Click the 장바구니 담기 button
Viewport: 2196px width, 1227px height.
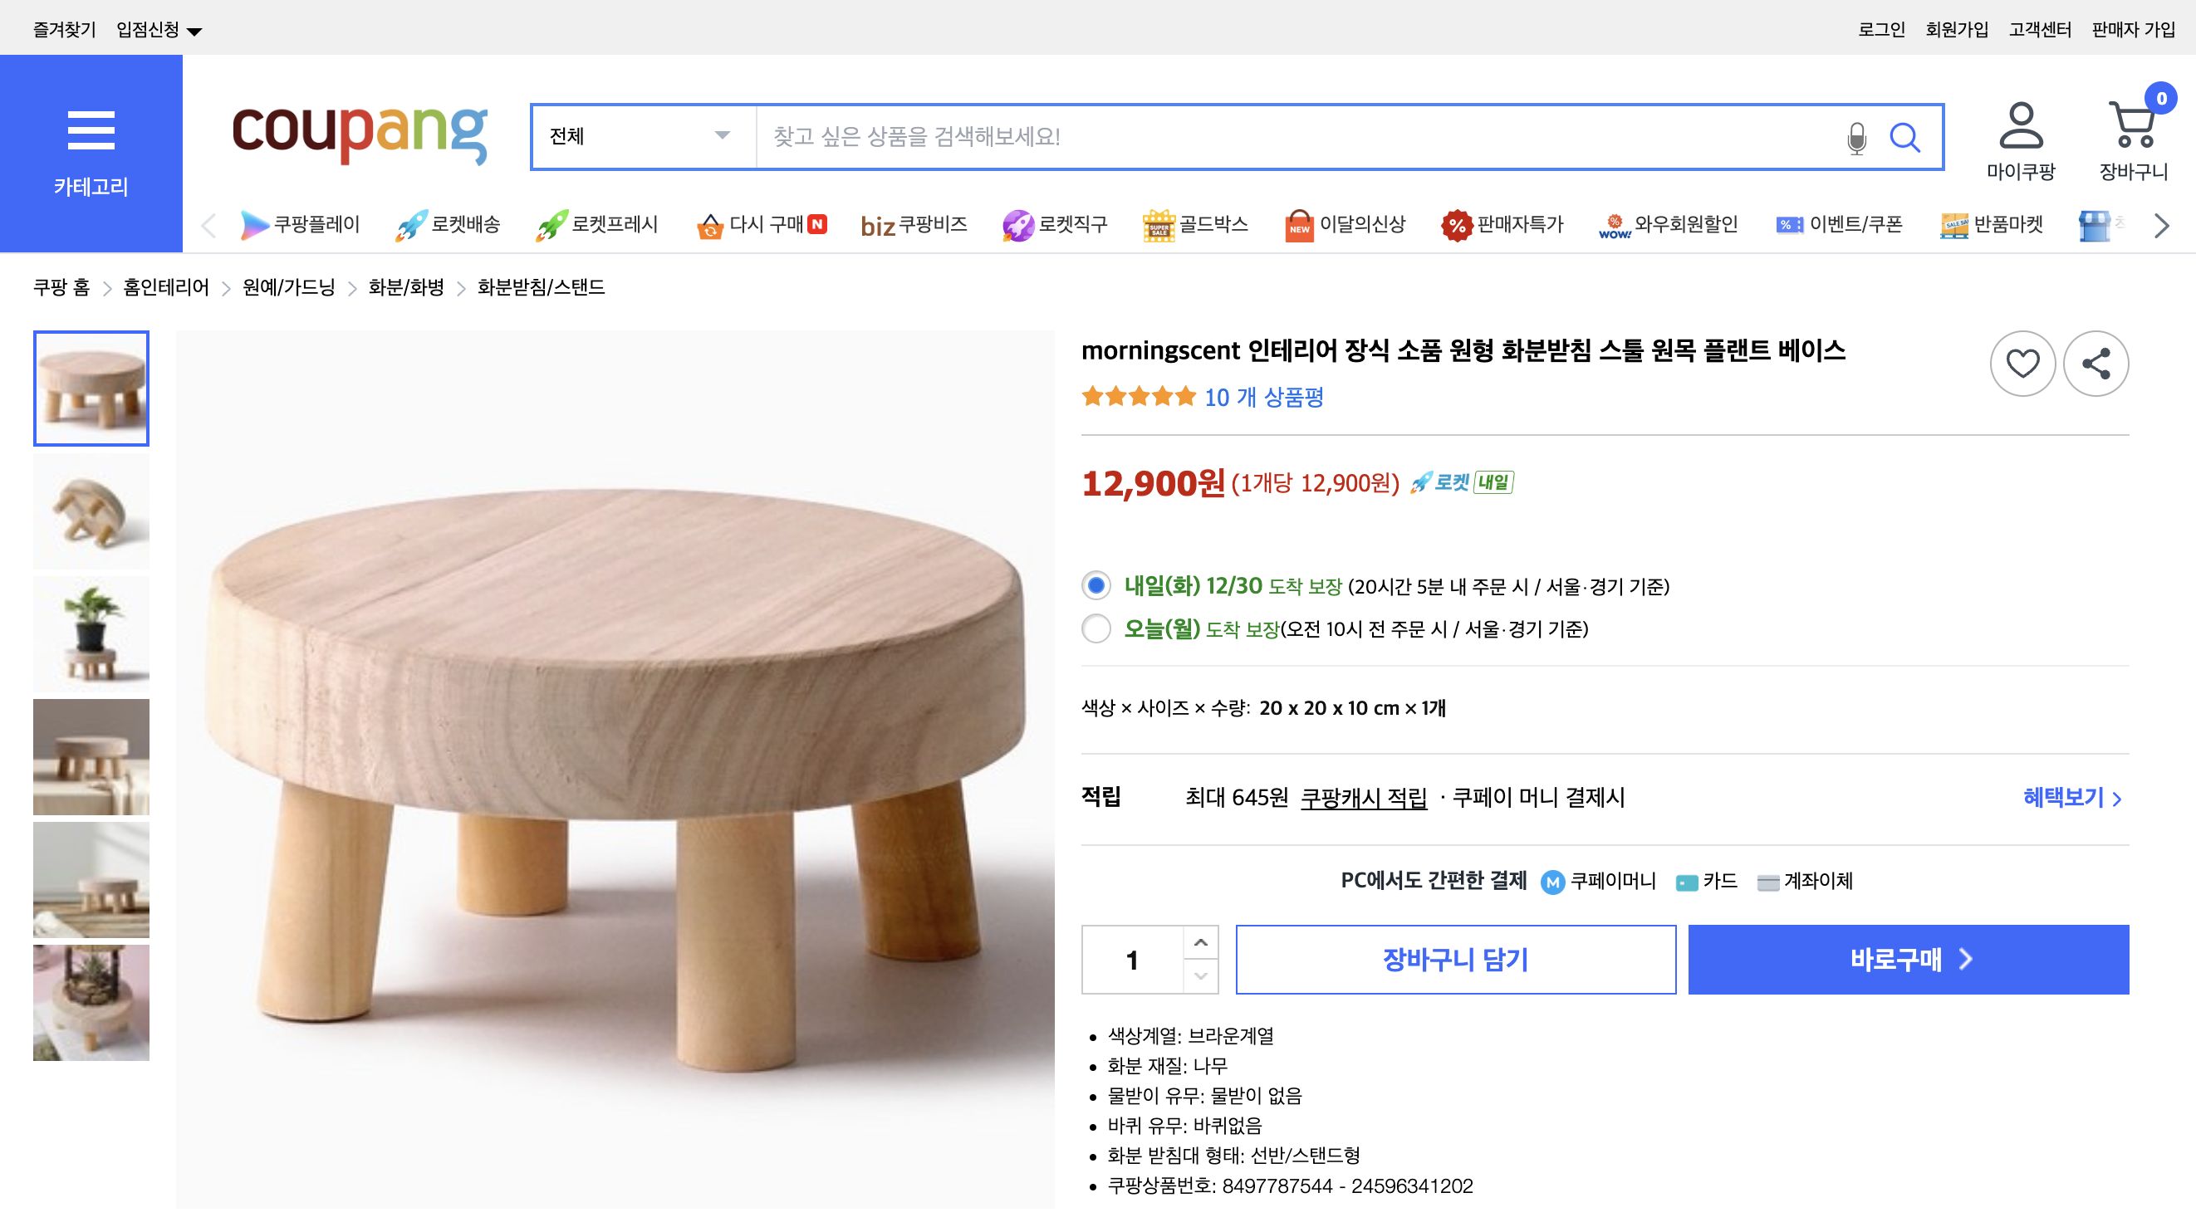(1455, 960)
